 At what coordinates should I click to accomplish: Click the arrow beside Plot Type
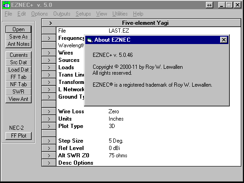pos(49,126)
